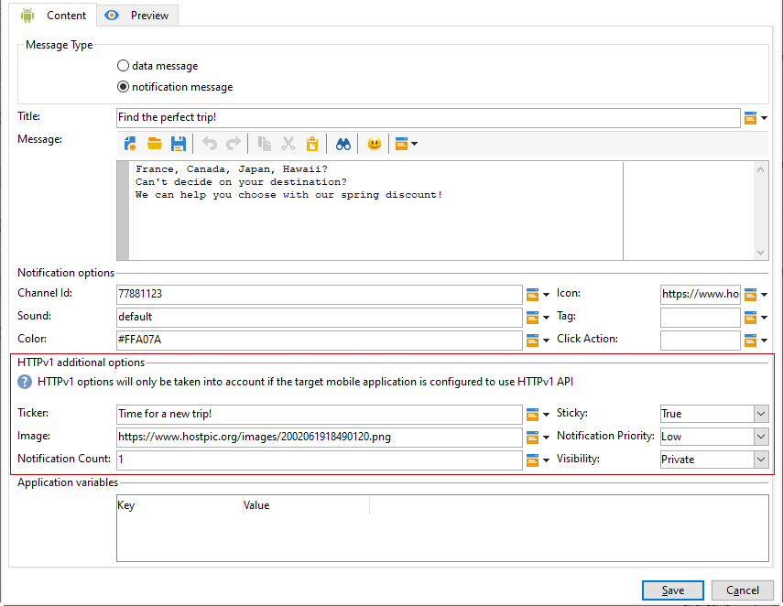Screen dimensions: 783x606
Task: Click the binoculars find icon
Action: click(x=343, y=145)
